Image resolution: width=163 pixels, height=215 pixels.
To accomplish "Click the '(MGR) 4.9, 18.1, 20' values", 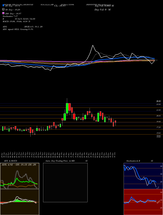I will tap(33, 27).
